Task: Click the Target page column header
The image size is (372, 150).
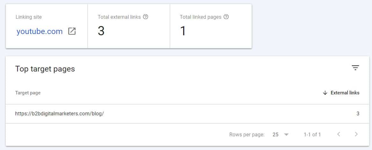Action: 28,93
